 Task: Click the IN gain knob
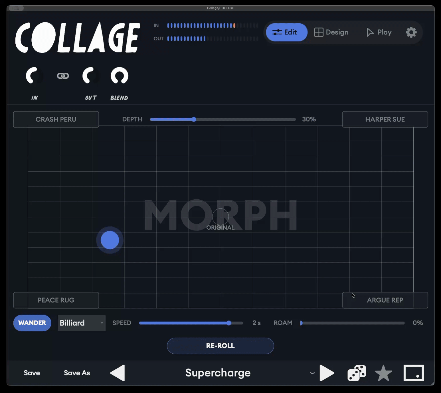point(35,76)
